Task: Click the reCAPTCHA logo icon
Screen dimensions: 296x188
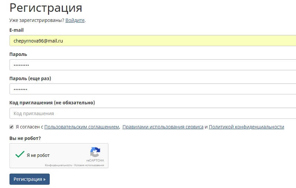Action: [95, 152]
